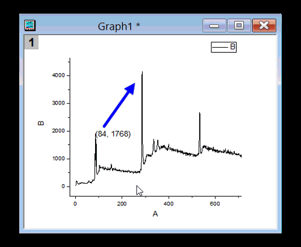Click the blue arrow annotation
This screenshot has height=247, width=301.
(119, 105)
